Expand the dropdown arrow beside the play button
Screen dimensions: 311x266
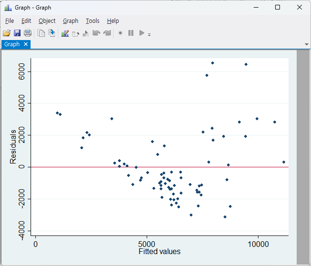tap(150, 35)
